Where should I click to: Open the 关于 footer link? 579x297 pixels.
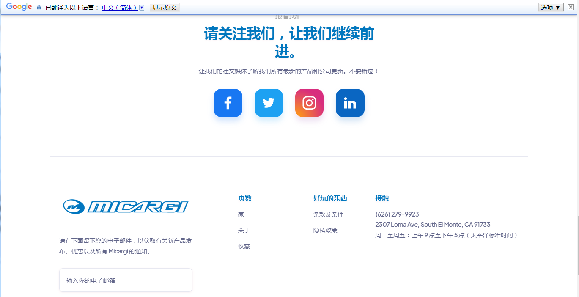click(x=244, y=230)
